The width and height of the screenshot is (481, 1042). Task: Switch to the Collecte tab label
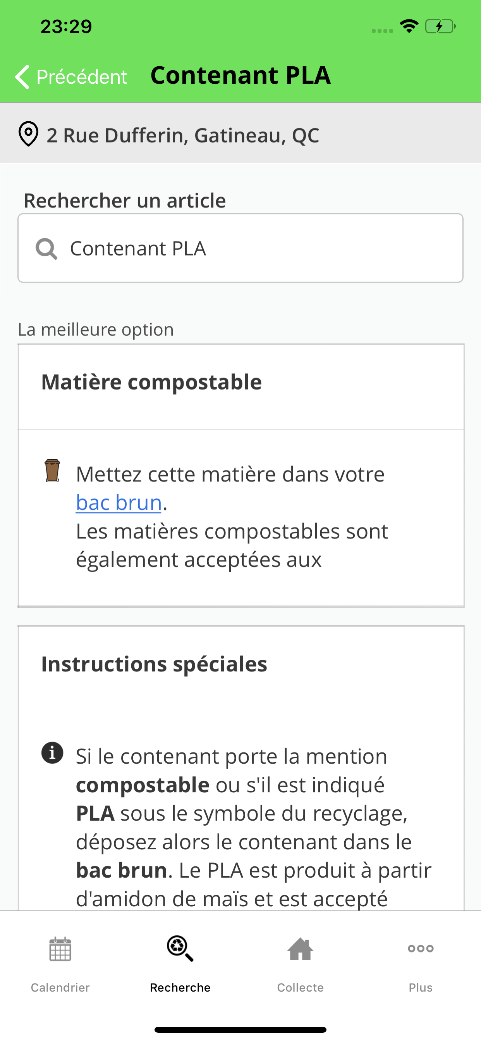point(300,987)
